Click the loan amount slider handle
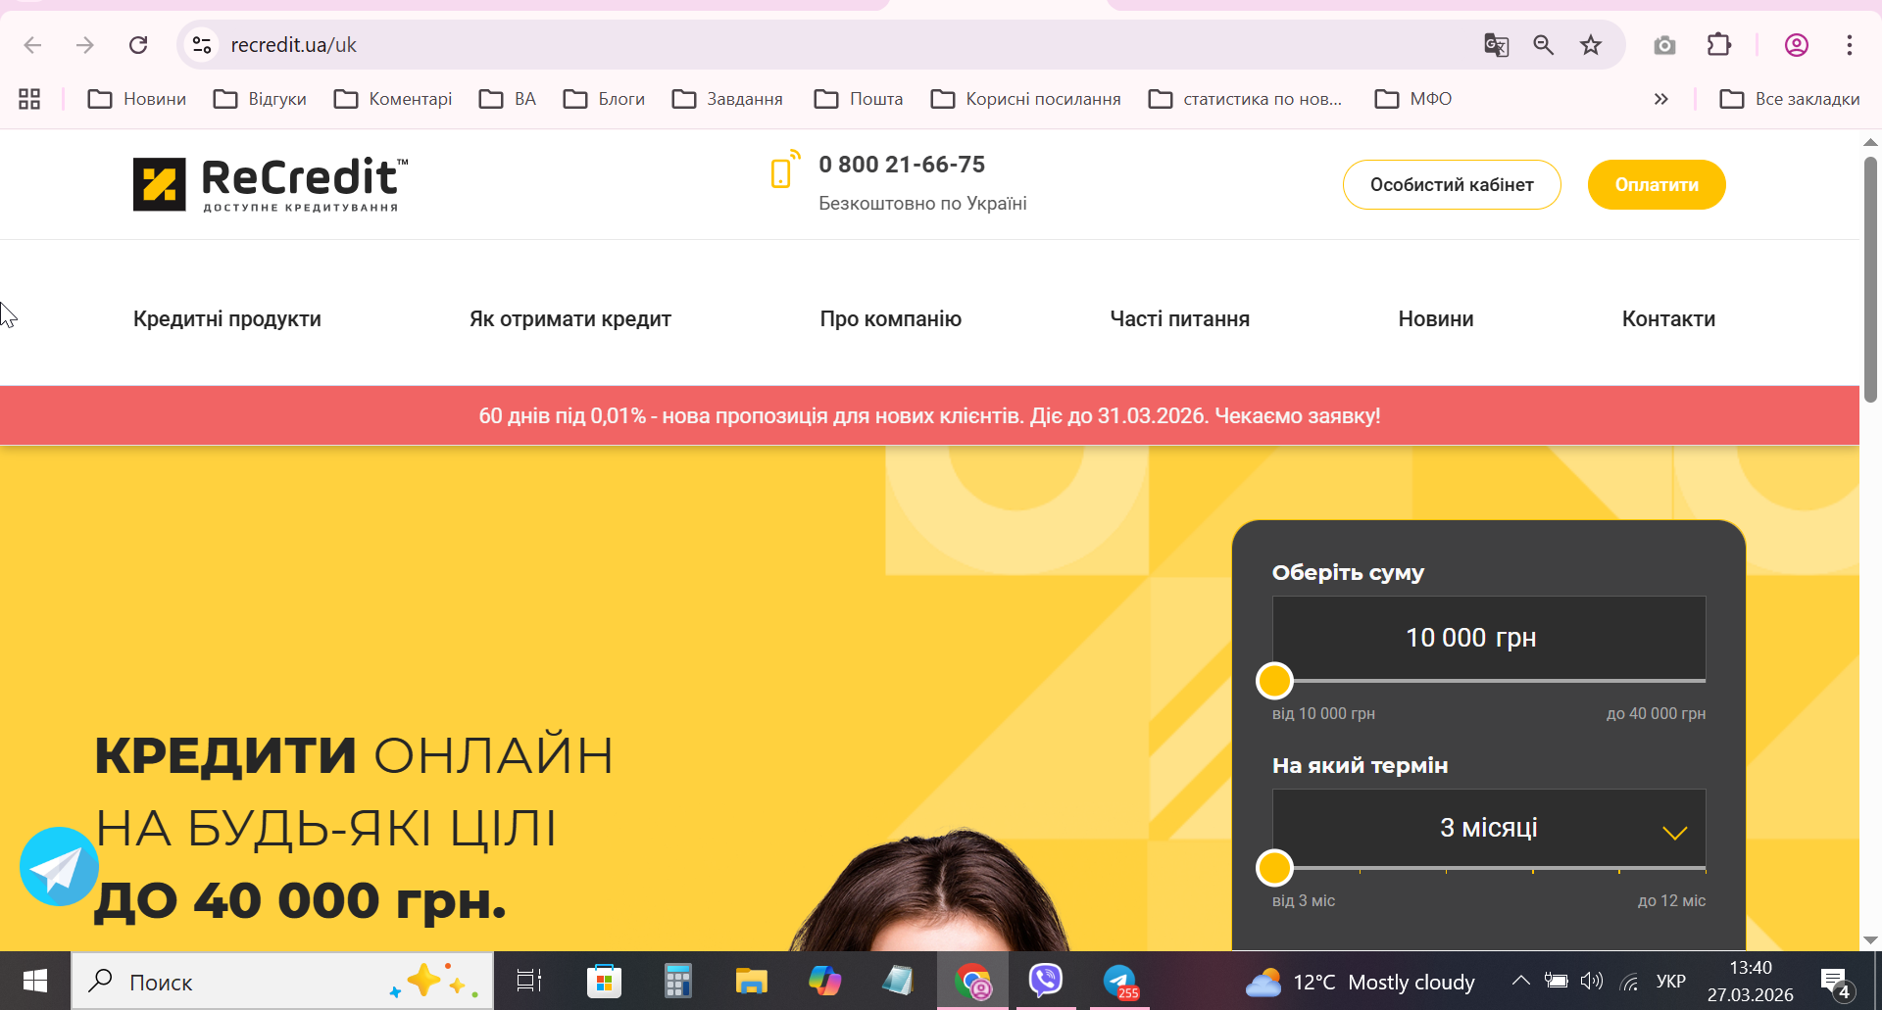The height and width of the screenshot is (1010, 1882). (1274, 680)
